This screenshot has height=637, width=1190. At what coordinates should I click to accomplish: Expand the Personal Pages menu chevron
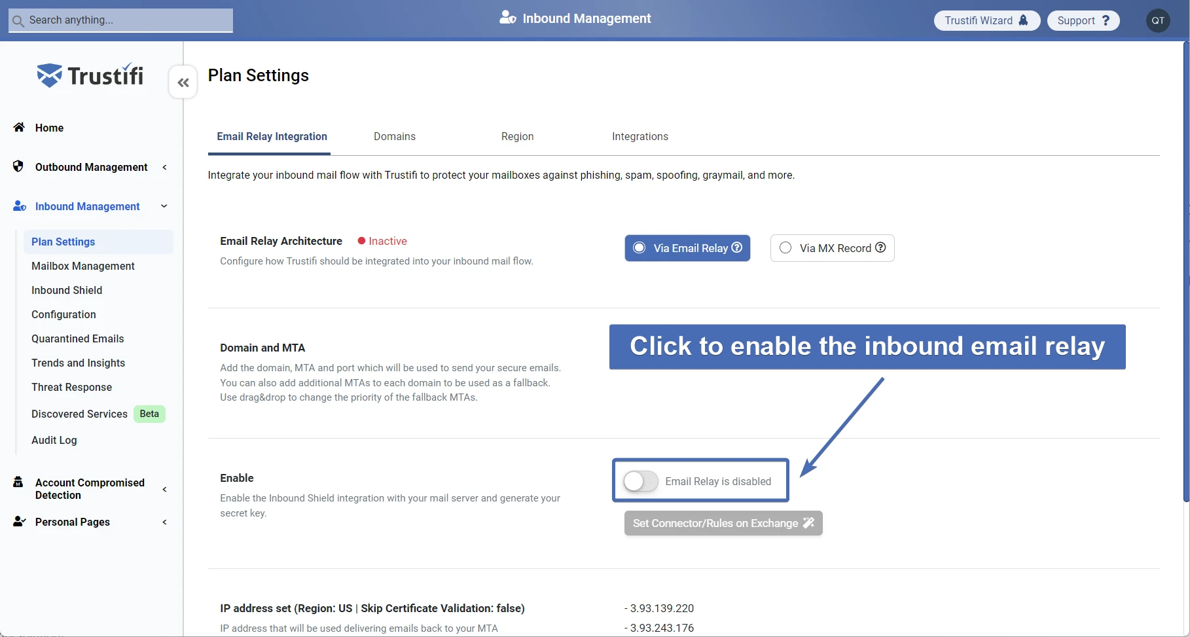tap(164, 522)
